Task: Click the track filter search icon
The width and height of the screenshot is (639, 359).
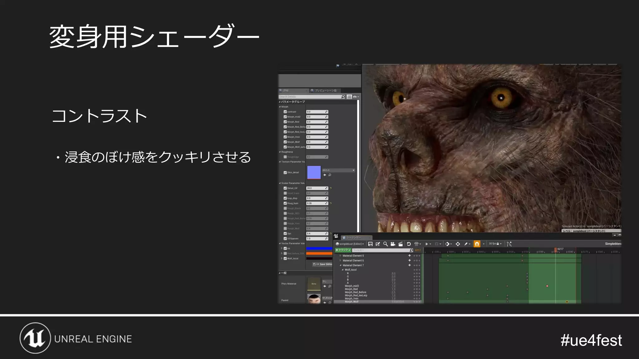Action: click(x=411, y=250)
